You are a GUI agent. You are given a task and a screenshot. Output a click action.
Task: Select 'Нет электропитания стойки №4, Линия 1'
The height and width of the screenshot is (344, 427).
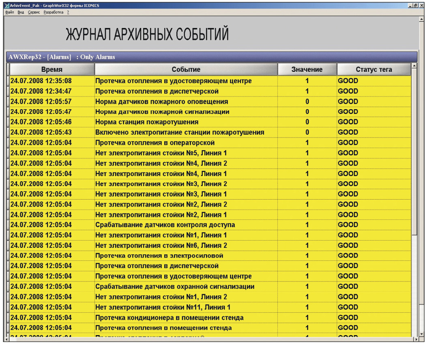[x=161, y=174]
